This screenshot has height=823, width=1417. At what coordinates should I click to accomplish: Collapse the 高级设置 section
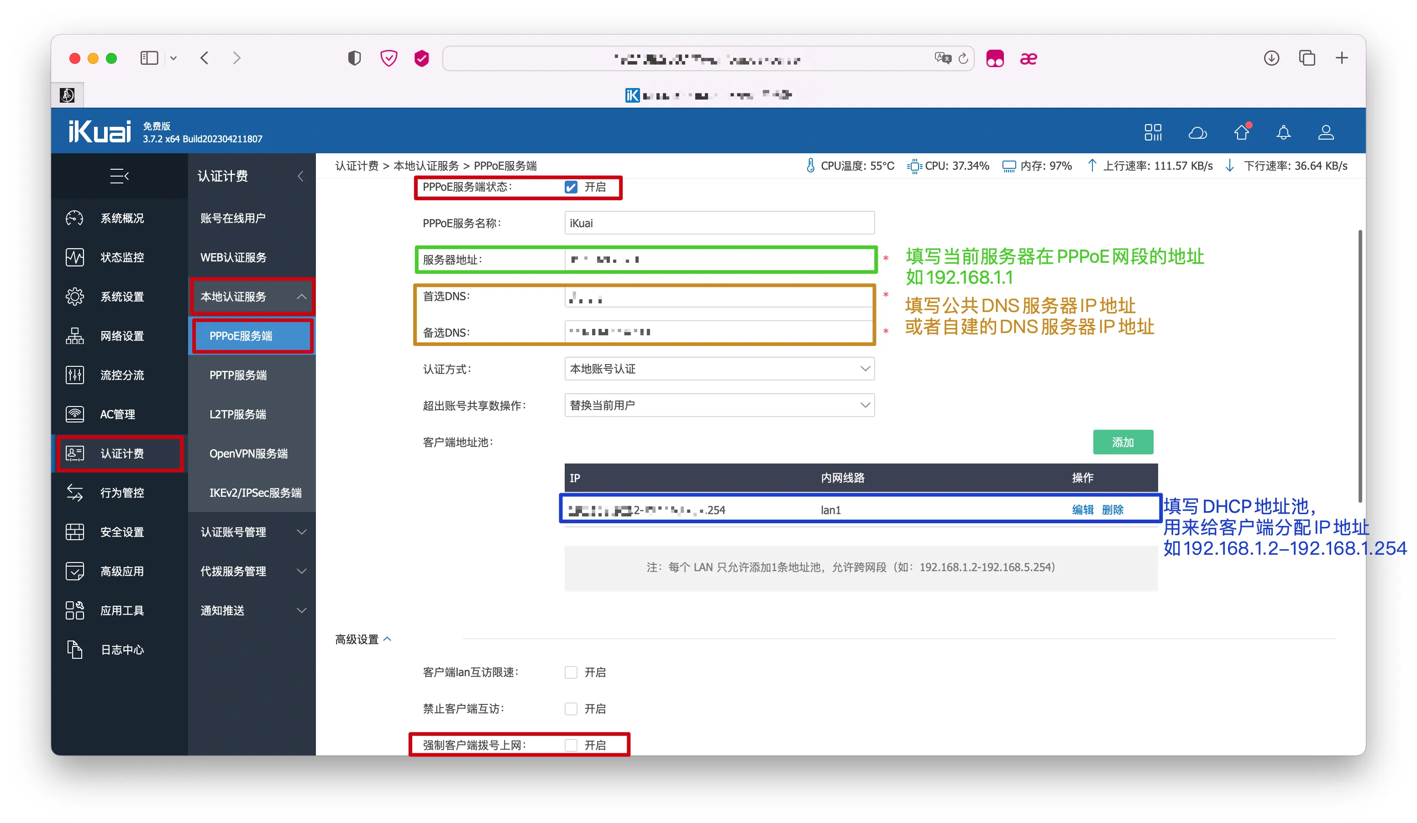tap(363, 639)
